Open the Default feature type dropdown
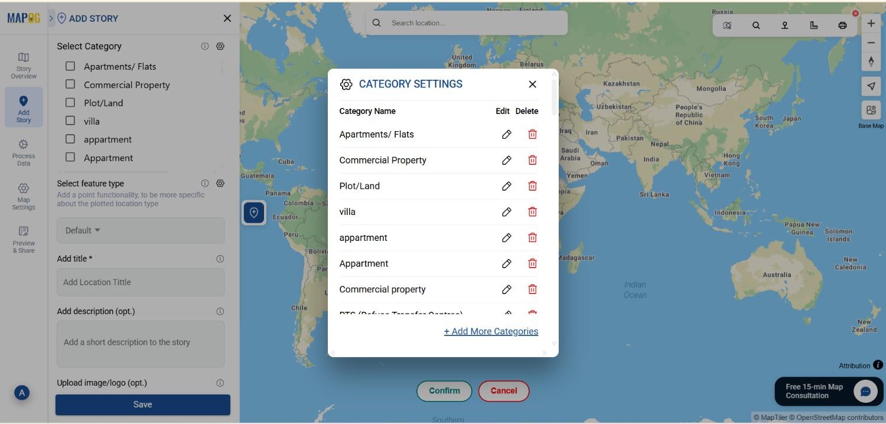 click(82, 230)
